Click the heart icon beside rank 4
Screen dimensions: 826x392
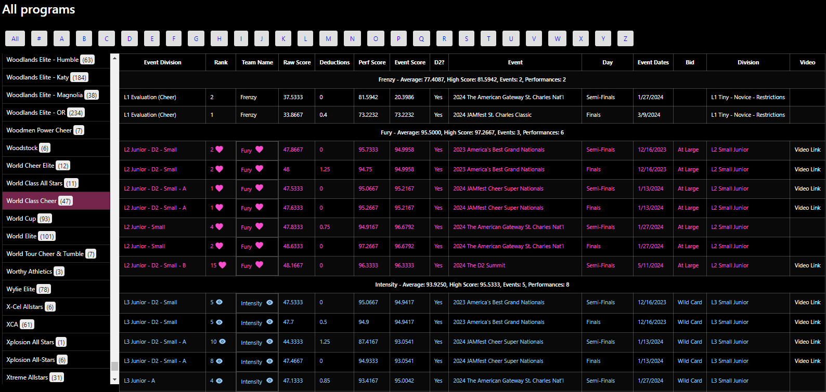(x=219, y=226)
